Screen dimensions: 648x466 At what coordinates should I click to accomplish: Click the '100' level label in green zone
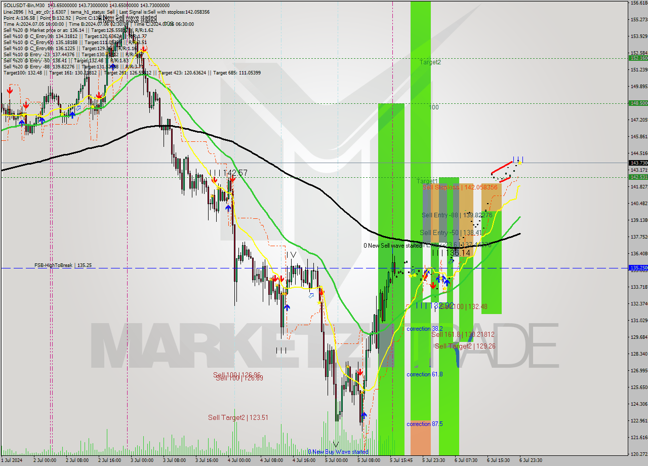[x=434, y=107]
